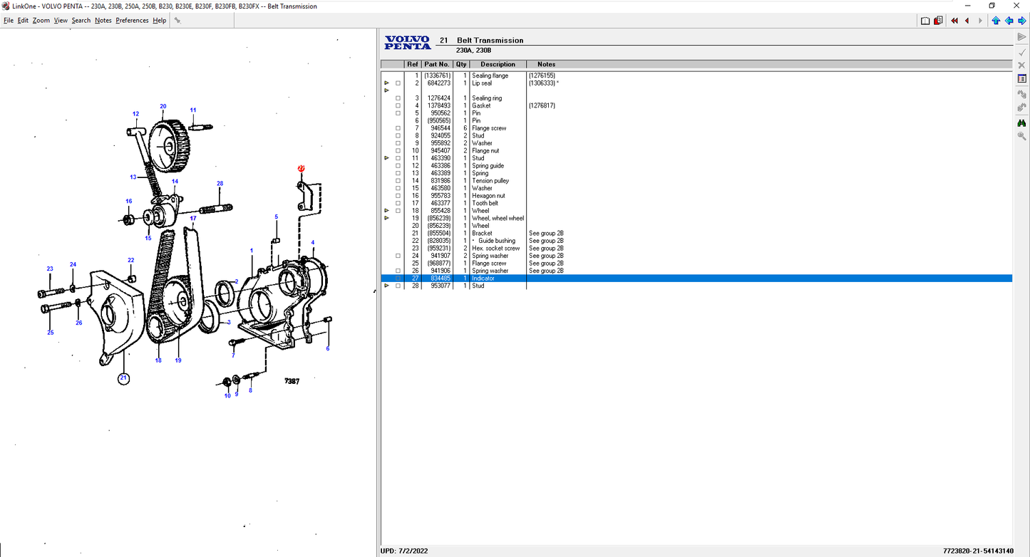Click the gray next page arrow
The width and height of the screenshot is (1030, 557).
(980, 21)
